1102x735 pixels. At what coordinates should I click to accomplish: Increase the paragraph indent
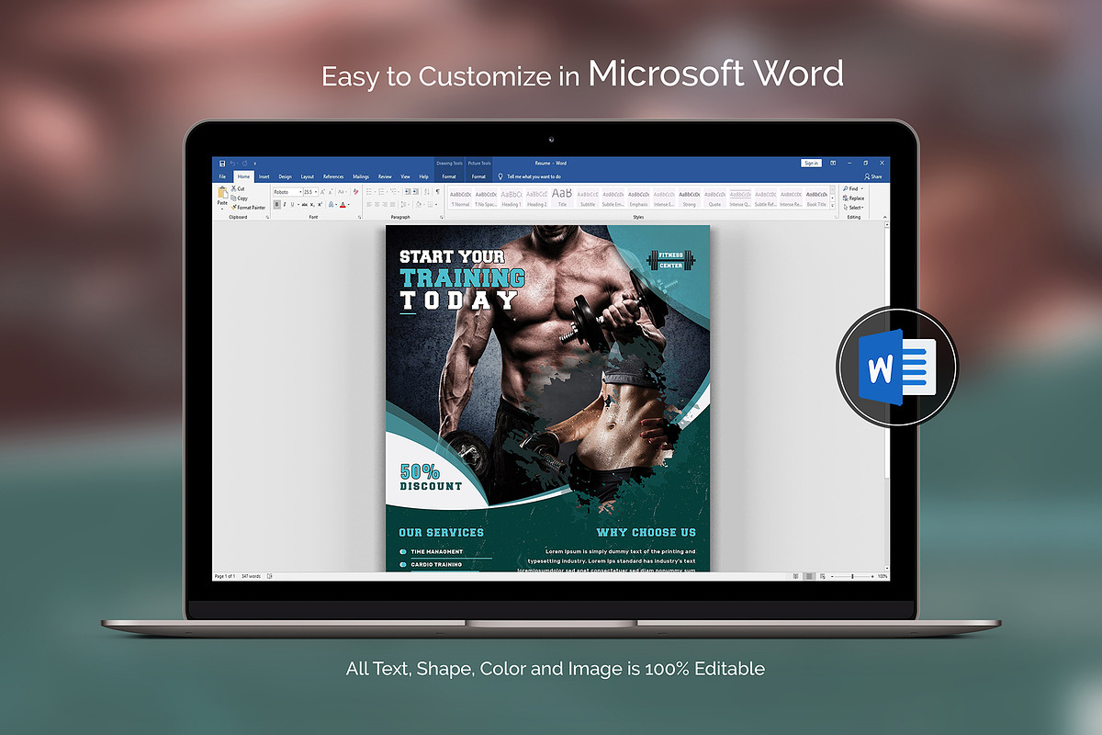point(415,192)
